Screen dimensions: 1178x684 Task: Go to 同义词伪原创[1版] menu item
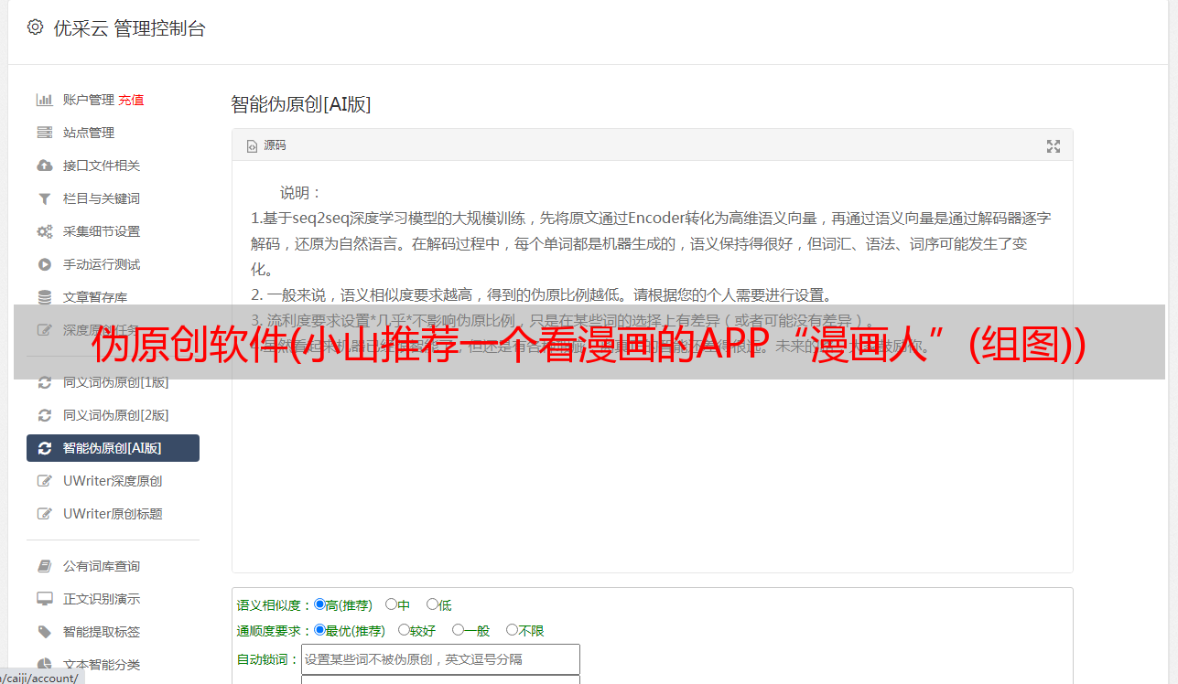[115, 382]
